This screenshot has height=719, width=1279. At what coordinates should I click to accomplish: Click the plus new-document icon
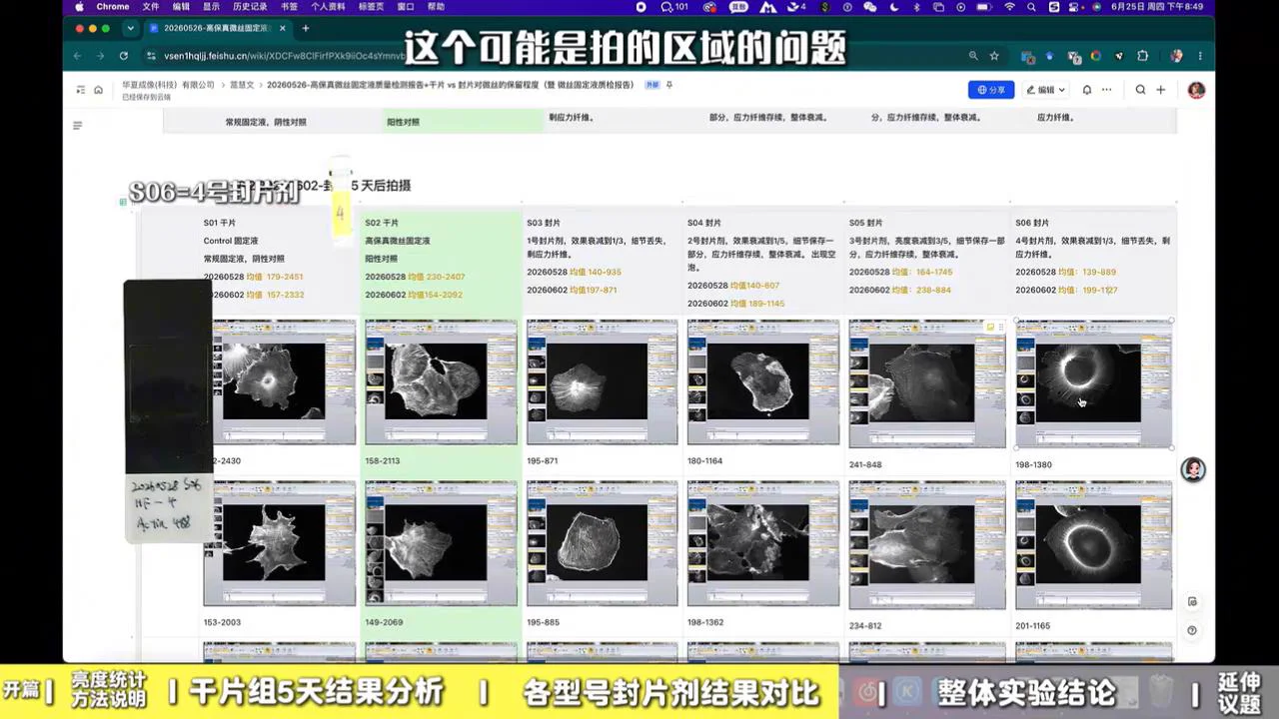point(1160,90)
